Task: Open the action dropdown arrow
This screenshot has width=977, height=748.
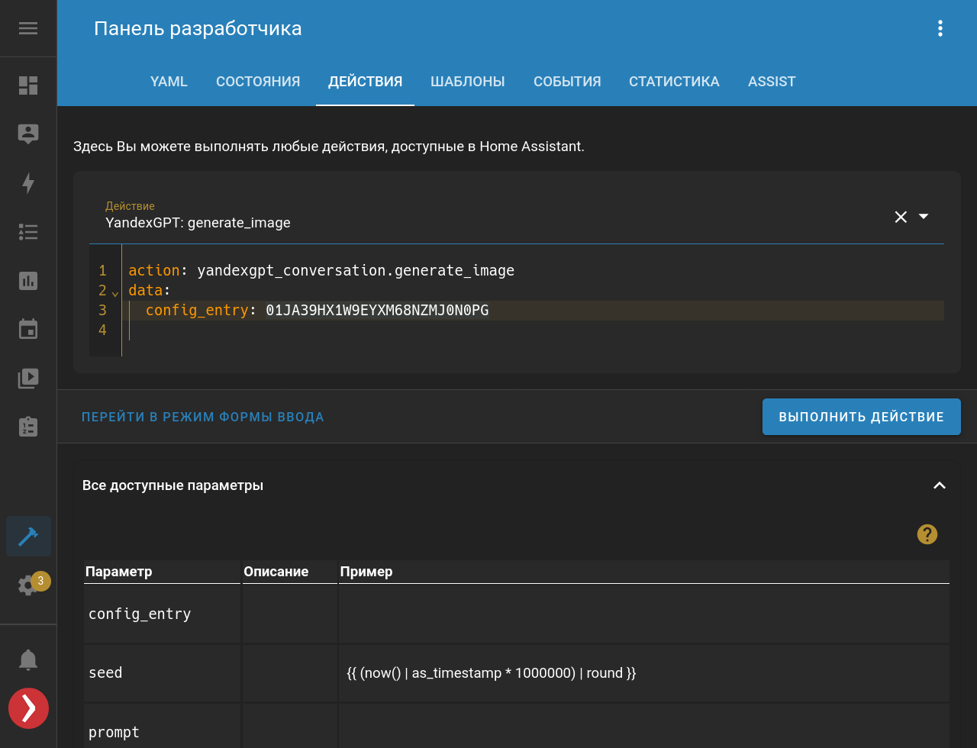Action: point(924,216)
